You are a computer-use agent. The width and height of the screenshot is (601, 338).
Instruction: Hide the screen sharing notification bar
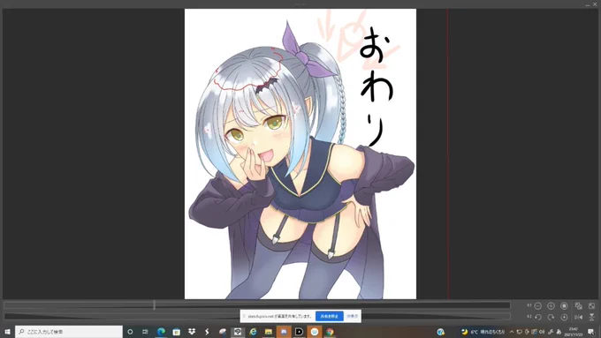click(353, 316)
